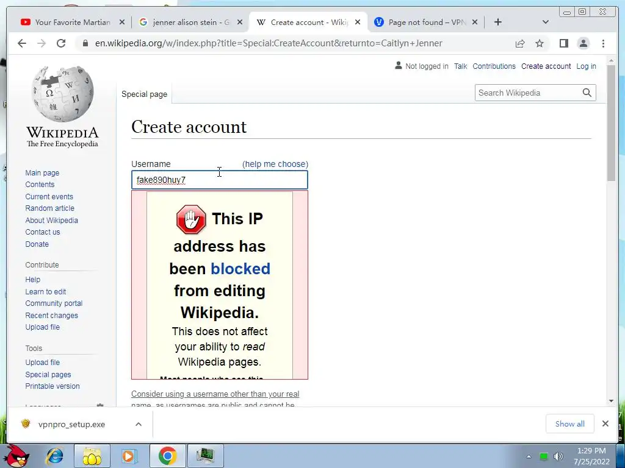Image resolution: width=625 pixels, height=468 pixels.
Task: Click the Donate link
Action: (37, 244)
